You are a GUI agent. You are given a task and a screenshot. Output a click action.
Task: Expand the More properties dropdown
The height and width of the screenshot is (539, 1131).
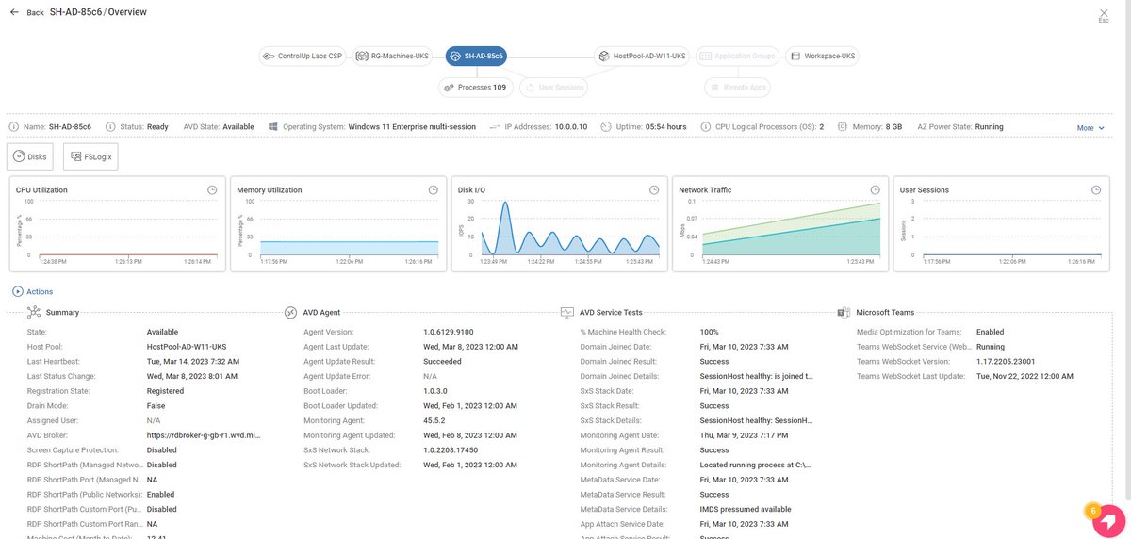point(1090,128)
